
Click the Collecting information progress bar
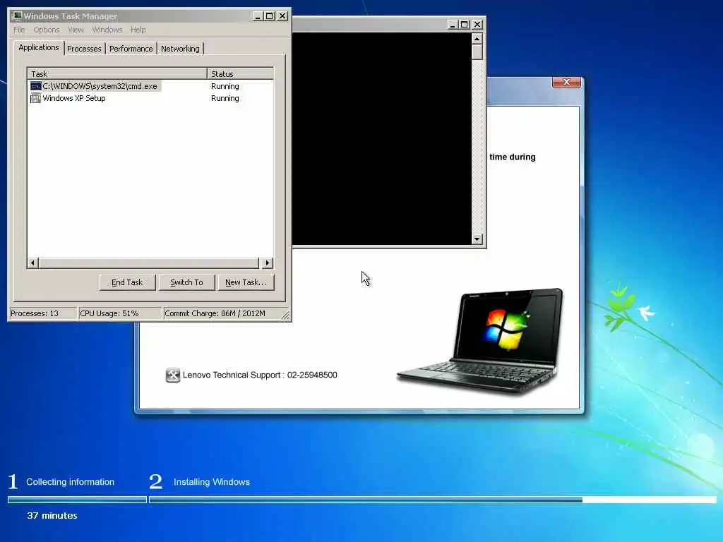[77, 500]
